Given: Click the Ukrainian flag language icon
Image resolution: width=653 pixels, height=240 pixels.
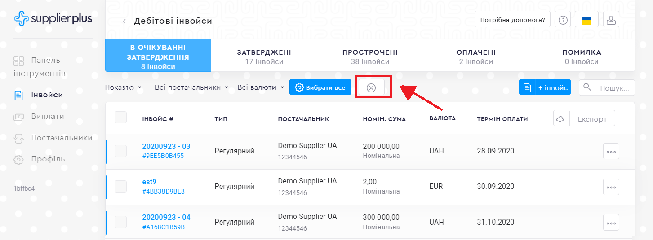Looking at the screenshot, I should [586, 20].
